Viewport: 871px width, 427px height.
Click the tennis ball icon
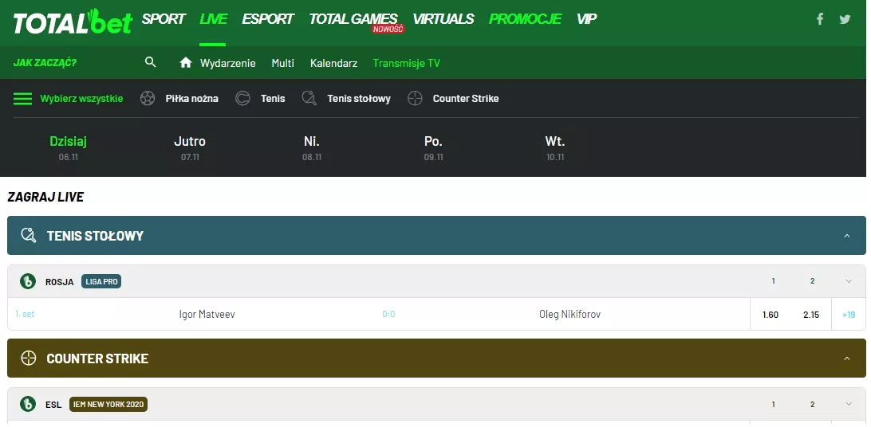(x=242, y=99)
